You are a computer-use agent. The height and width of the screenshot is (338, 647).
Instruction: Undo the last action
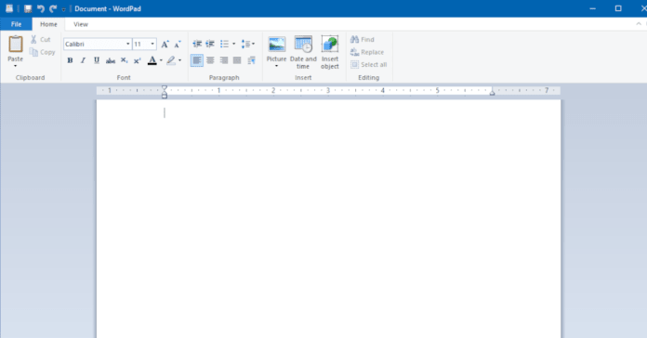coord(41,8)
